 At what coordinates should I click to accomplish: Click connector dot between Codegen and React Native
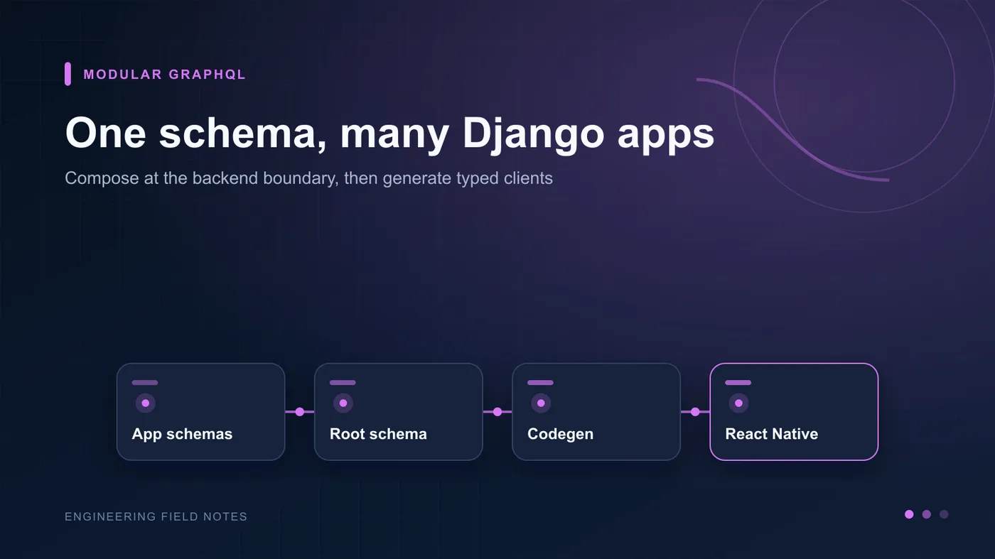[694, 412]
